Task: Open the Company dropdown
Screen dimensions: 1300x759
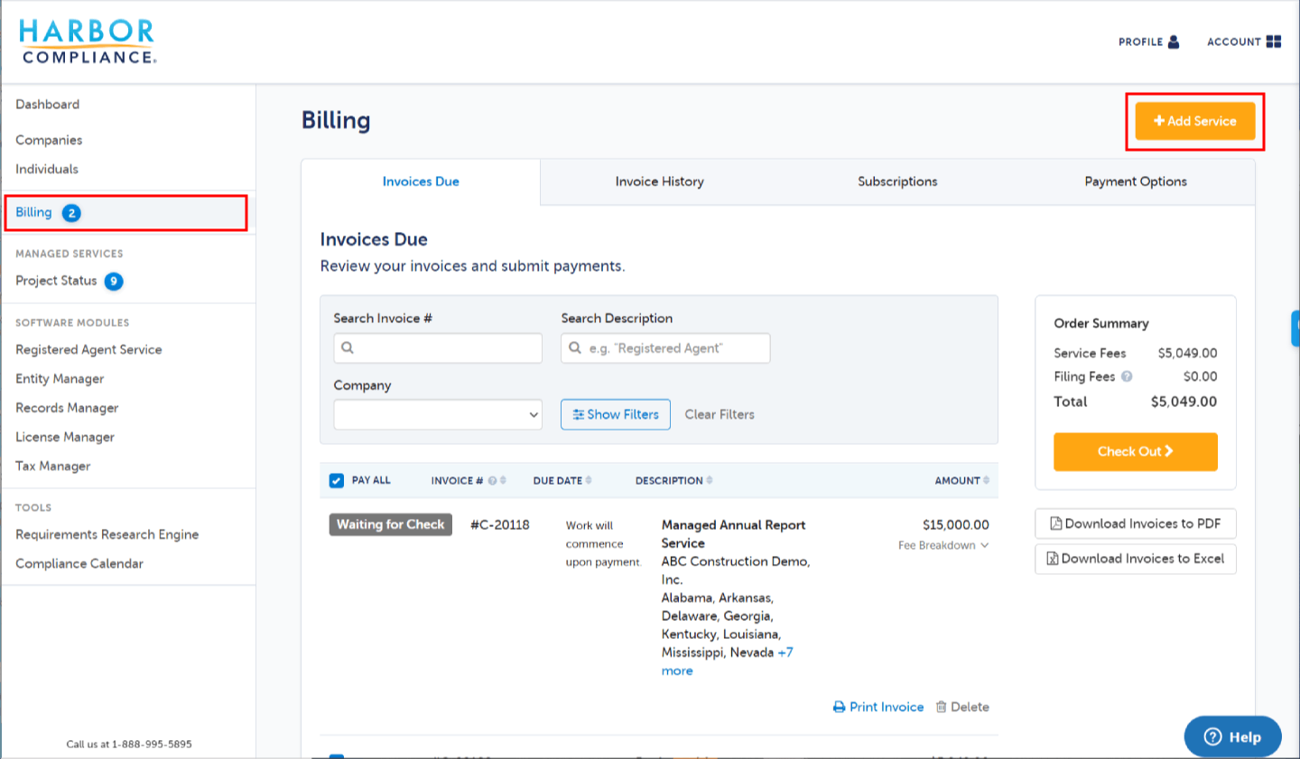Action: pos(438,415)
